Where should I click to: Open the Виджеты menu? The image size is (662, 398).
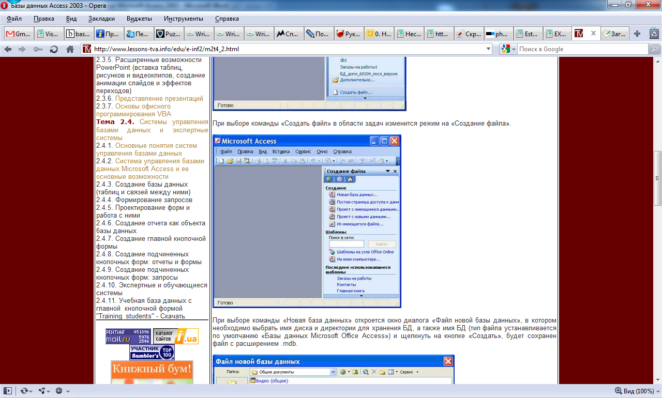pos(139,19)
